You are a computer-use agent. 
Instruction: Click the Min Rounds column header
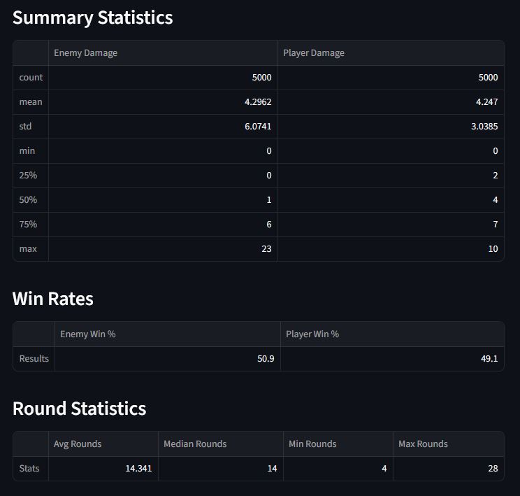click(x=312, y=444)
